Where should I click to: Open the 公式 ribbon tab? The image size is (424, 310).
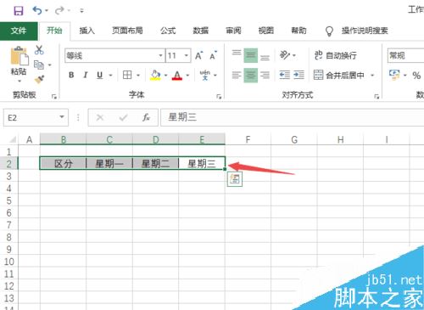coord(168,31)
